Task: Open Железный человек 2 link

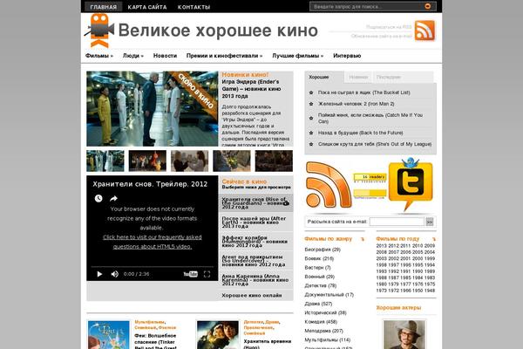Action: click(x=356, y=104)
